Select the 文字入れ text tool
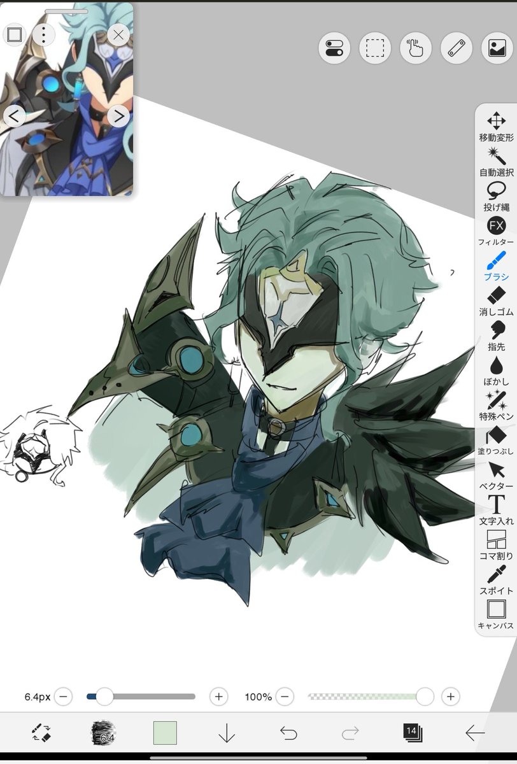Viewport: 517px width, 764px height. [x=496, y=510]
